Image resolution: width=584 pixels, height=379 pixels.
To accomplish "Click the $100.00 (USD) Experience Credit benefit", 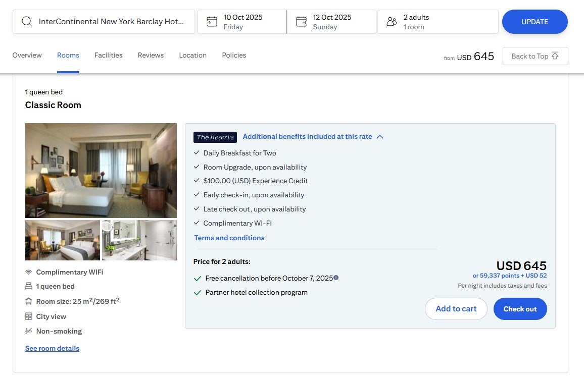I will point(256,181).
